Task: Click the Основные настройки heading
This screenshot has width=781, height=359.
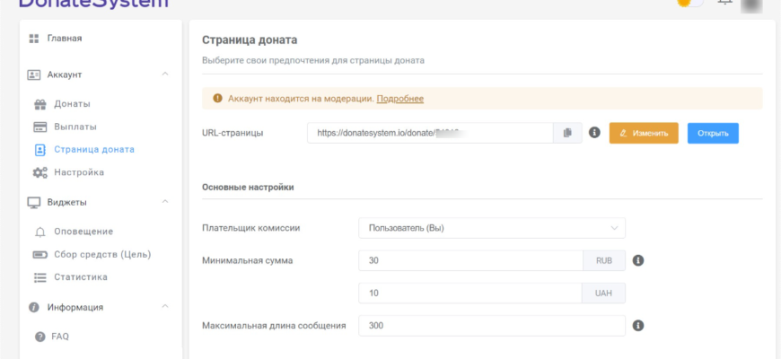Action: [248, 188]
